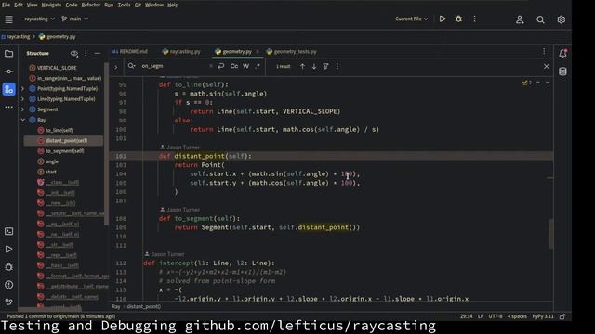595x334 pixels.
Task: Open the main branch dropdown
Action: (74, 19)
